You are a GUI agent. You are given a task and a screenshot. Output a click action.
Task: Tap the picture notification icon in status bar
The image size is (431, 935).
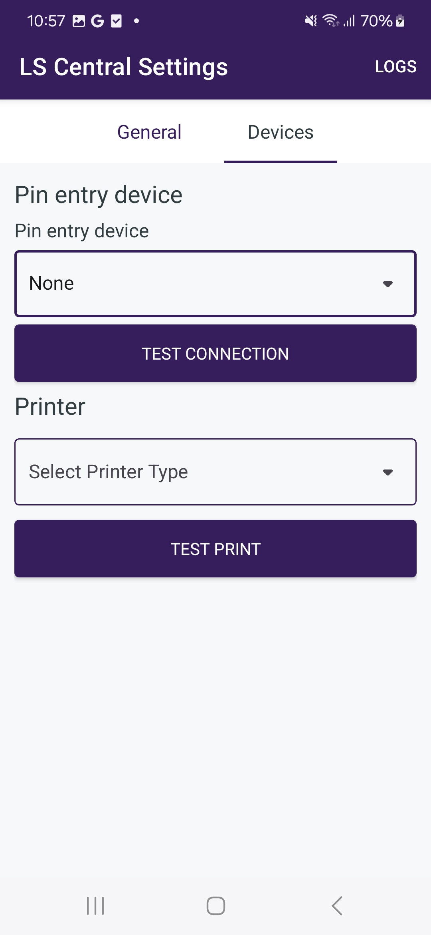coord(79,21)
